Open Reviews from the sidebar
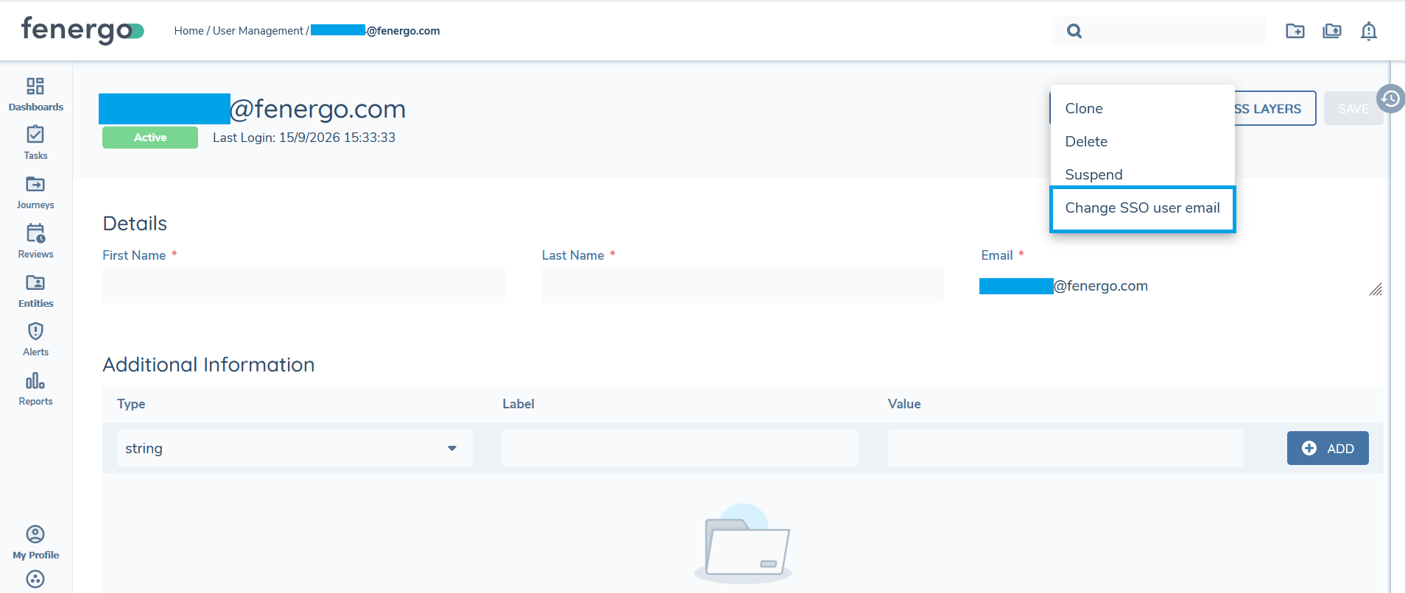This screenshot has height=593, width=1405. click(x=35, y=242)
